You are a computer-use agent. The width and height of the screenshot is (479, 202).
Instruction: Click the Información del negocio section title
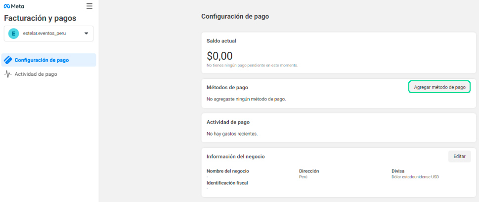(235, 156)
